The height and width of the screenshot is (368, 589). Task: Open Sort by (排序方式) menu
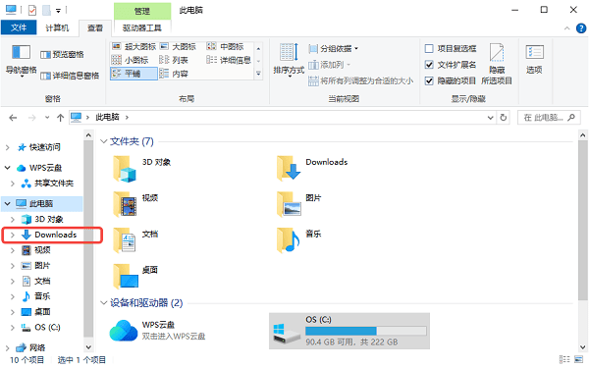(x=289, y=60)
